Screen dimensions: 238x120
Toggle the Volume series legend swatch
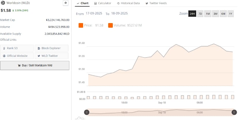pos(110,25)
